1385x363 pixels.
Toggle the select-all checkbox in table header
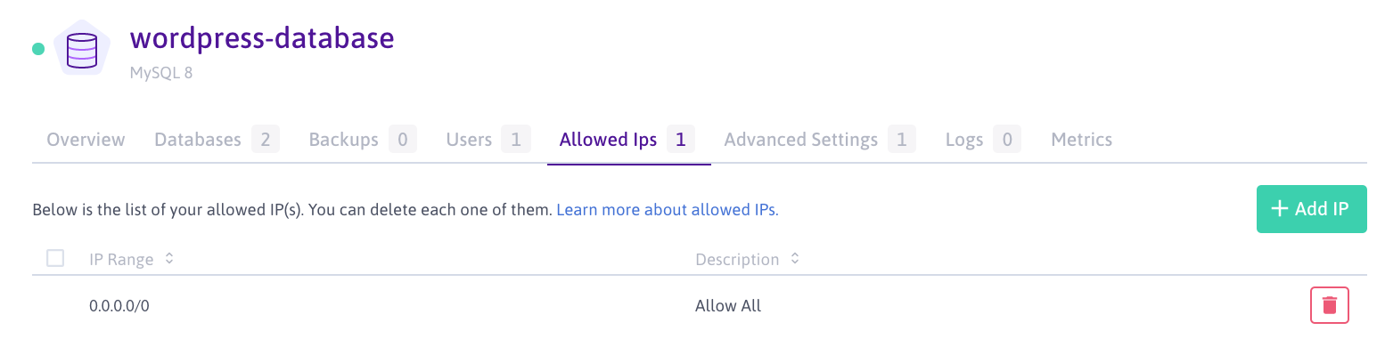point(55,259)
